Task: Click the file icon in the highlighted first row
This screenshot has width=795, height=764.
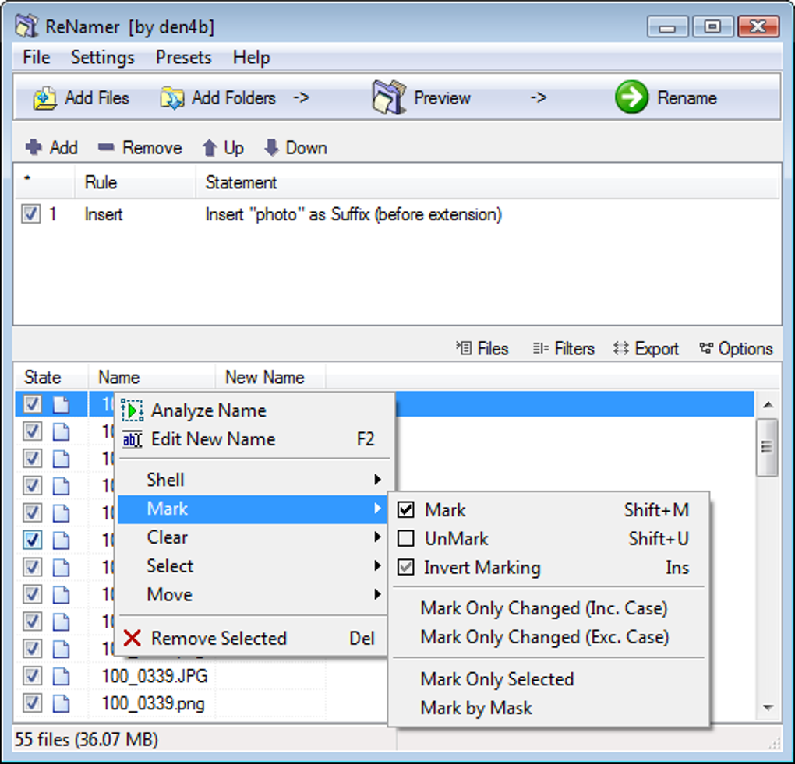Action: pos(62,403)
